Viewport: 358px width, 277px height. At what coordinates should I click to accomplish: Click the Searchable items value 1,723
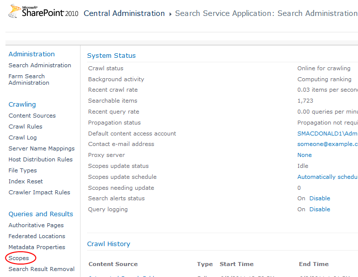pyautogui.click(x=305, y=101)
